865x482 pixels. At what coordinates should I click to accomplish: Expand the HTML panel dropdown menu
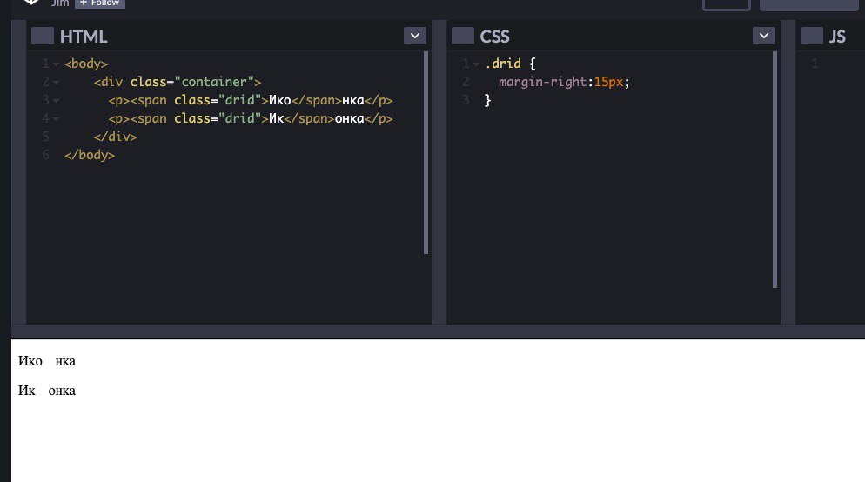click(415, 36)
